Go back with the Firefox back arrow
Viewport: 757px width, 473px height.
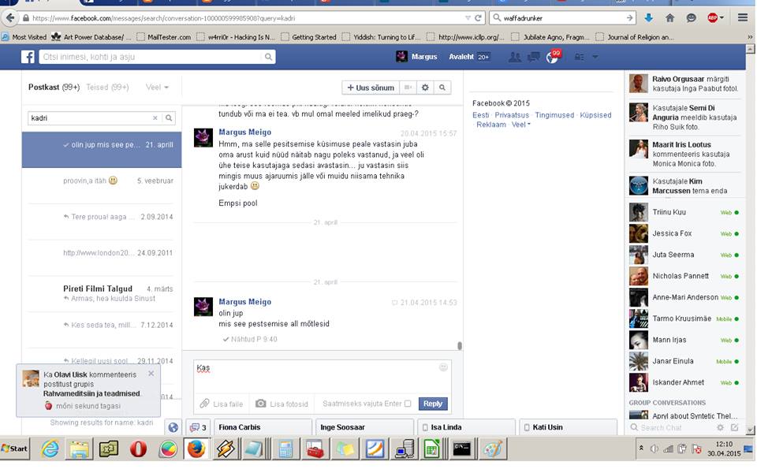tap(10, 18)
